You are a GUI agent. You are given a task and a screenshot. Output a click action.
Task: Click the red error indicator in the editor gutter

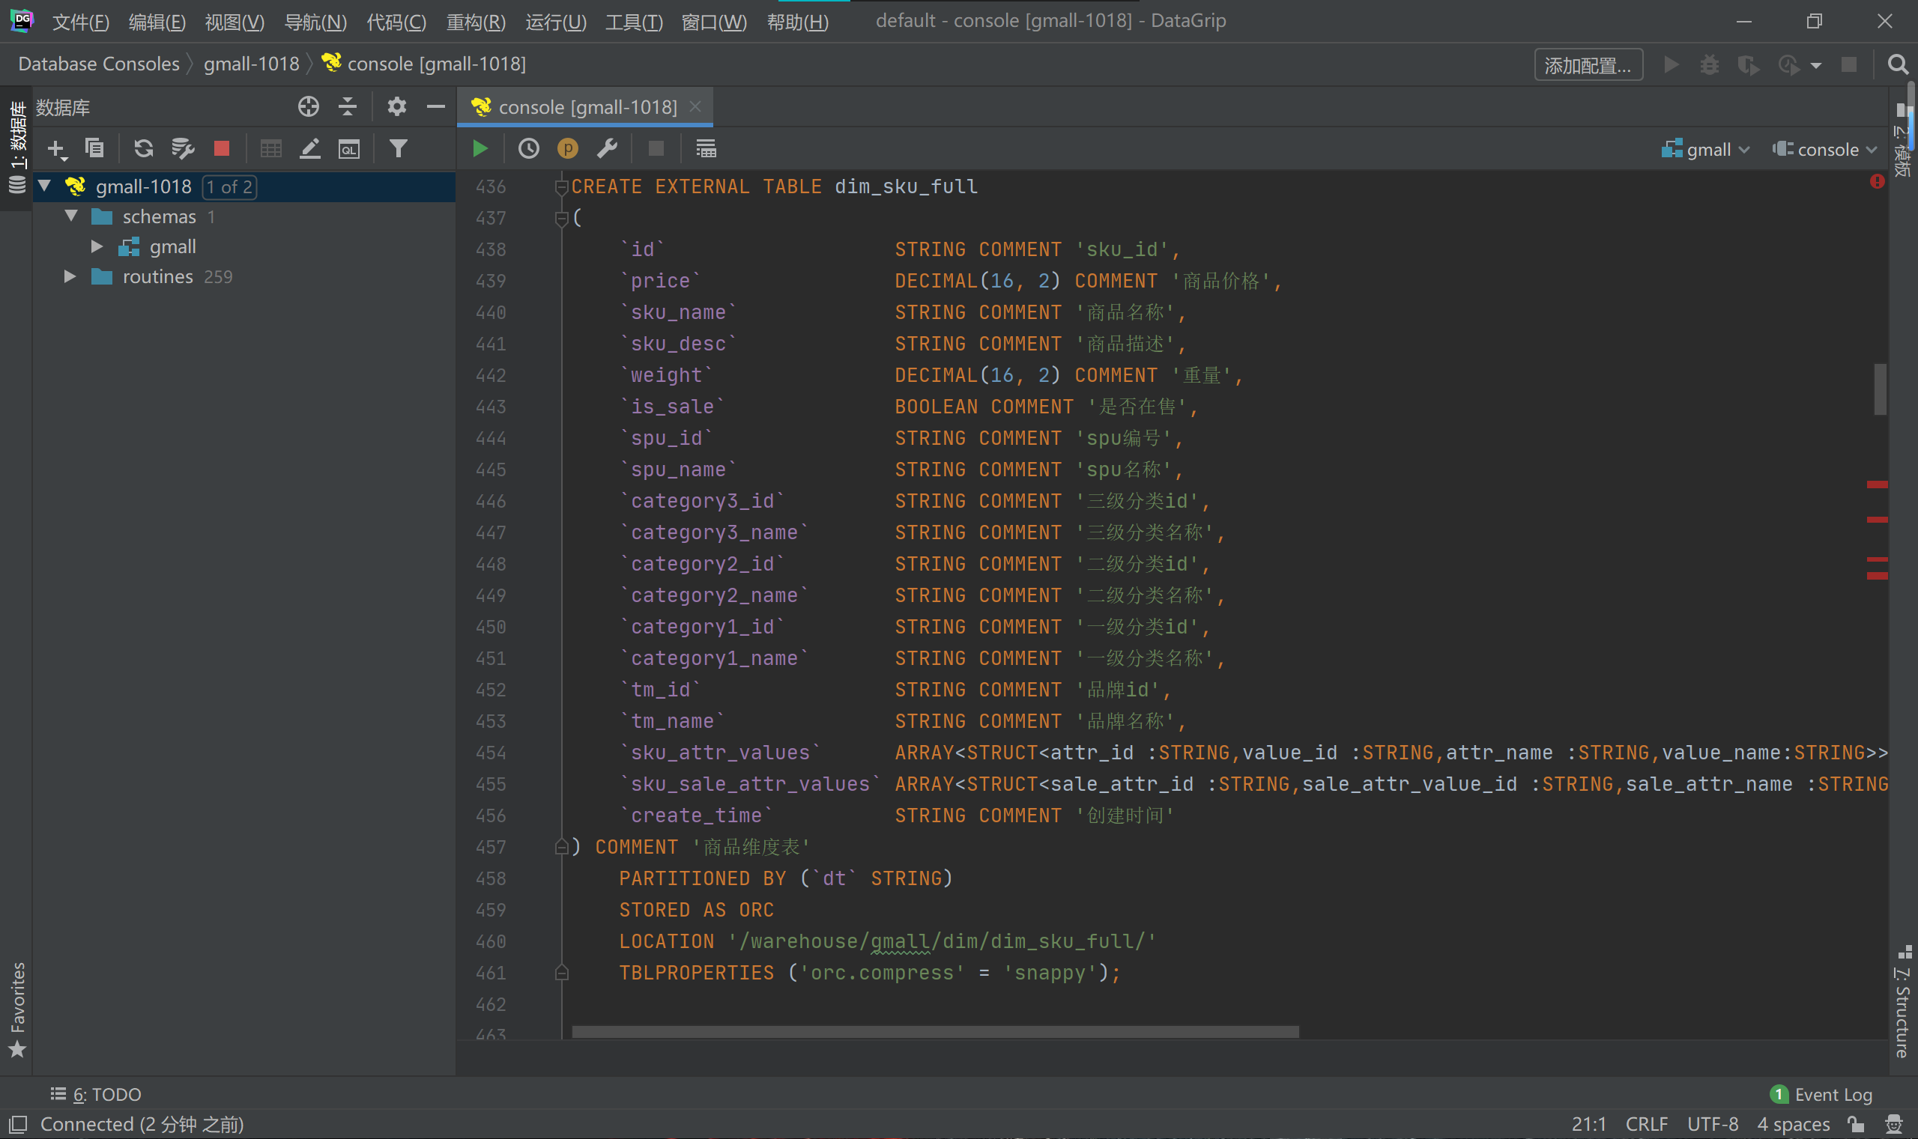[1877, 181]
